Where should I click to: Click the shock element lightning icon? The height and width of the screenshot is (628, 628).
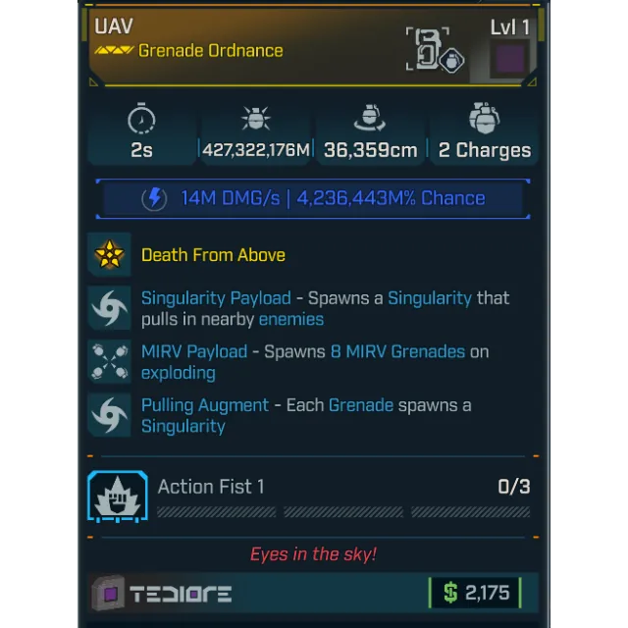(x=154, y=198)
